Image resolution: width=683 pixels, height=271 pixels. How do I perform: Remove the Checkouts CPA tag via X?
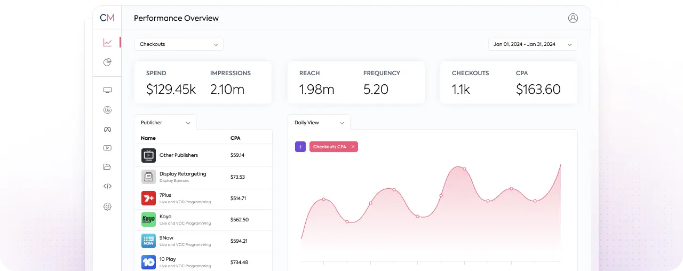(353, 147)
